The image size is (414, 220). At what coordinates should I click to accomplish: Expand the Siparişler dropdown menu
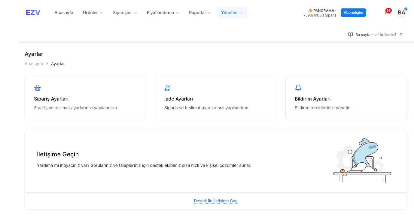[x=125, y=13]
